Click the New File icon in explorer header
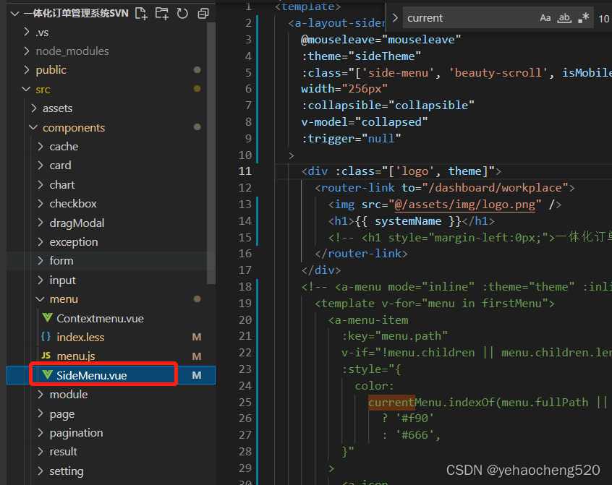612x485 pixels. (x=141, y=13)
